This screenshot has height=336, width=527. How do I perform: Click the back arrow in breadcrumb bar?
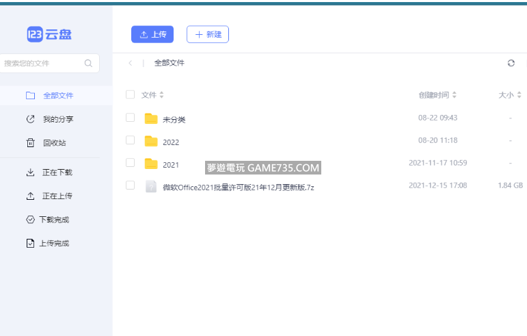131,63
